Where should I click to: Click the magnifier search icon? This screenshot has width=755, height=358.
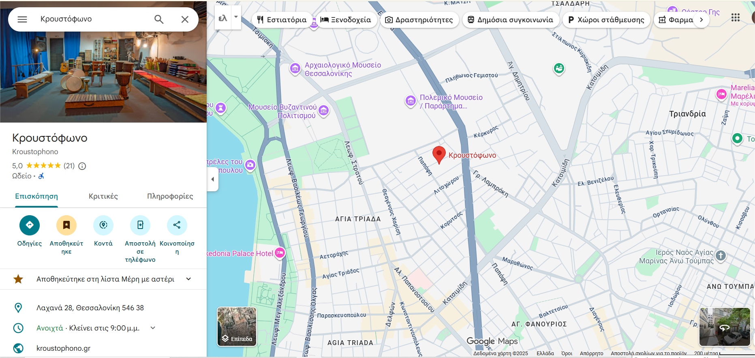click(159, 19)
